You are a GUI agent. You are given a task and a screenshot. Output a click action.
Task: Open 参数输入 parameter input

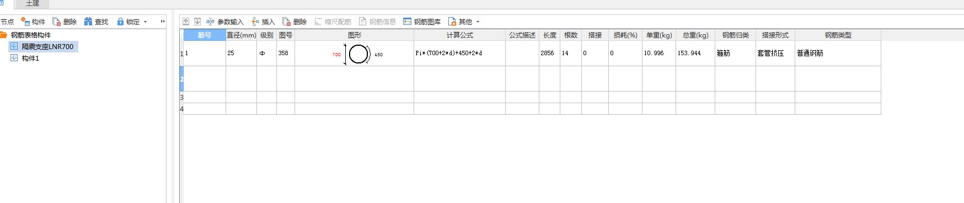224,22
